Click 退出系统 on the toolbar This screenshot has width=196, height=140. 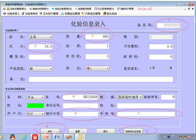(x=110, y=14)
